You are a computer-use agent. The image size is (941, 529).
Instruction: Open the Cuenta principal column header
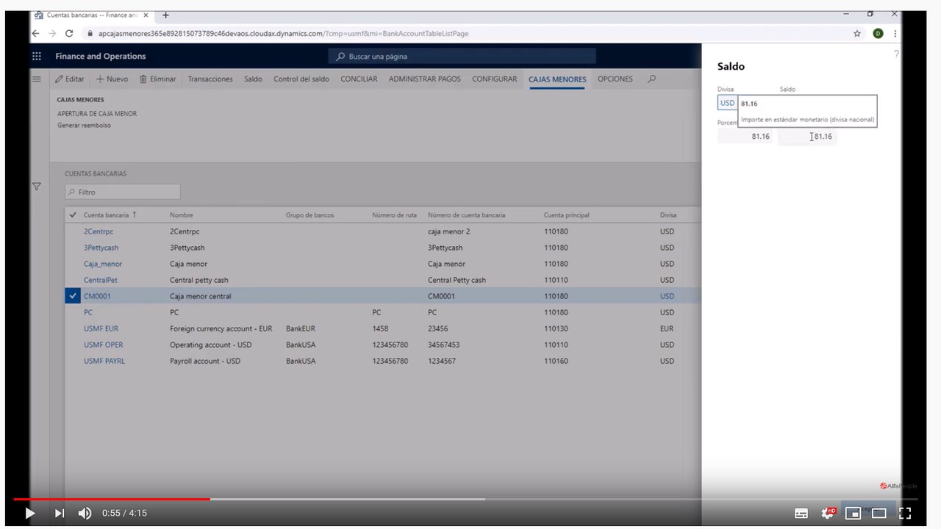tap(566, 215)
